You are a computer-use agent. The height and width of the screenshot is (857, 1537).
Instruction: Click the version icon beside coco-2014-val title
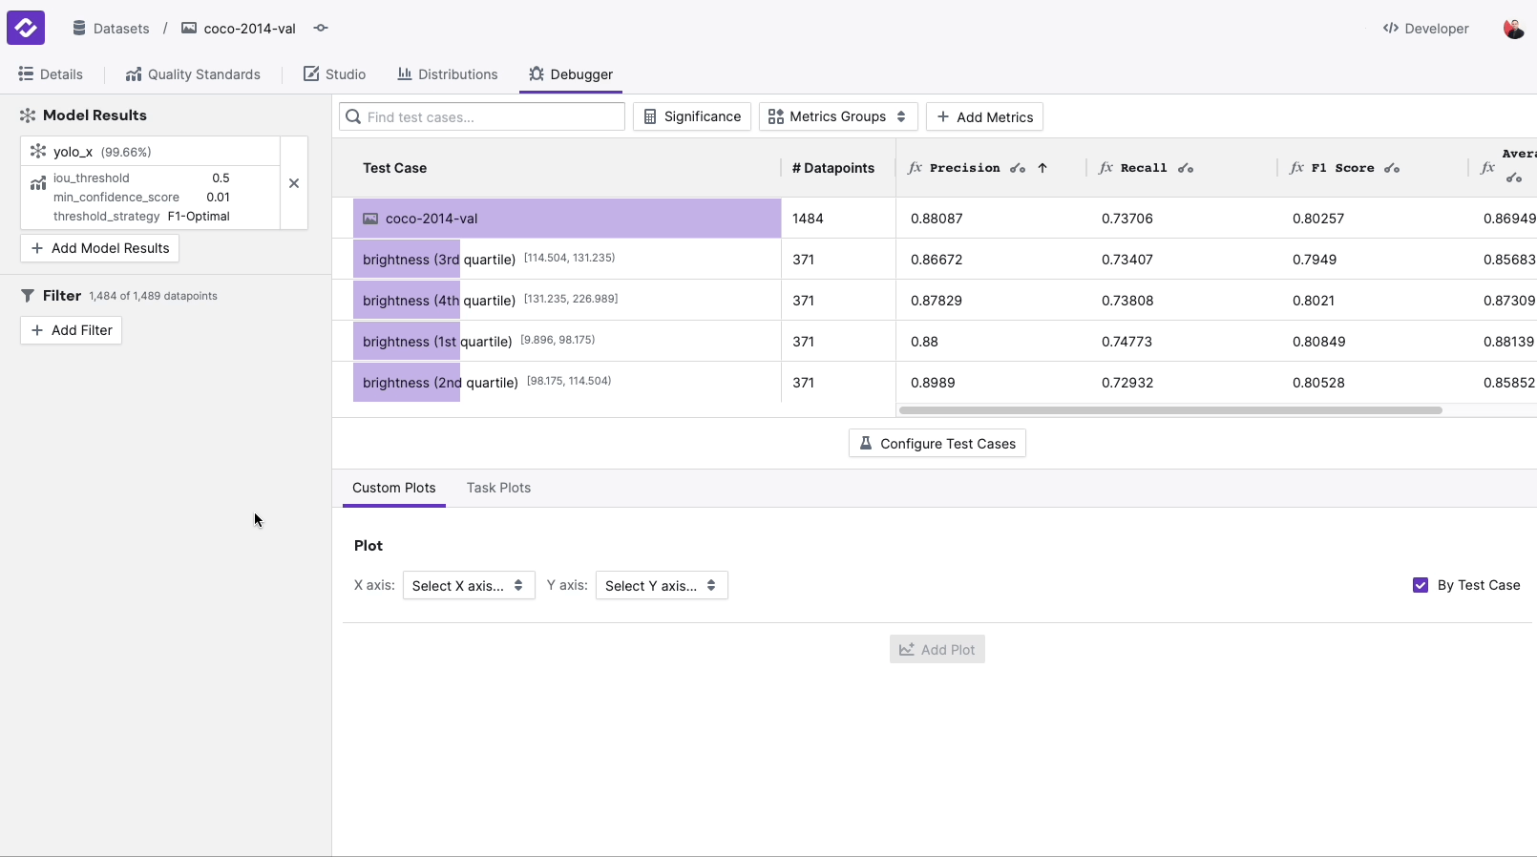(321, 29)
